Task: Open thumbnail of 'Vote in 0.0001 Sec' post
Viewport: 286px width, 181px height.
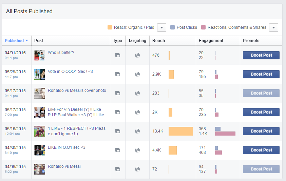Action: [x=40, y=74]
